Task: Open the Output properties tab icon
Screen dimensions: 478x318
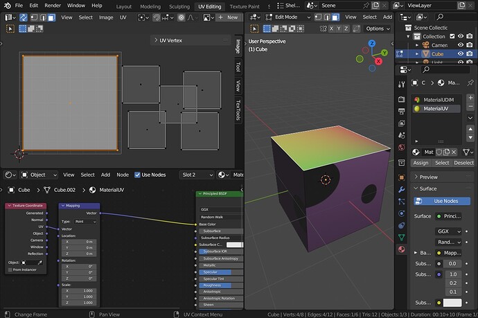Action: (x=402, y=112)
